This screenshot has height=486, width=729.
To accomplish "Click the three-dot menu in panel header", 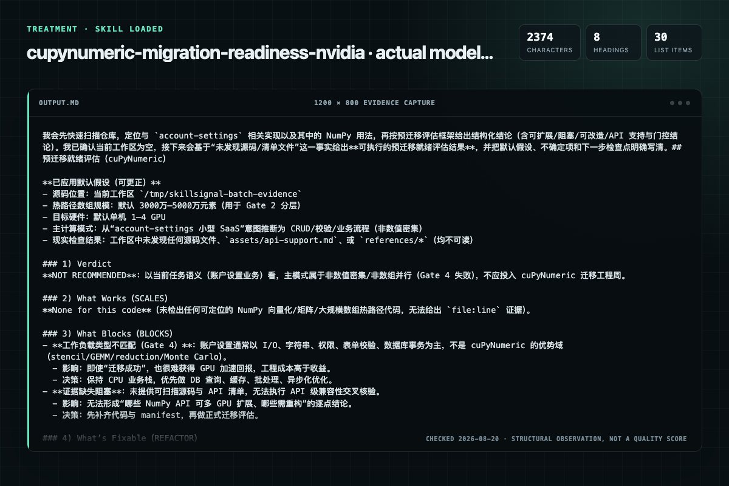I will (x=680, y=103).
